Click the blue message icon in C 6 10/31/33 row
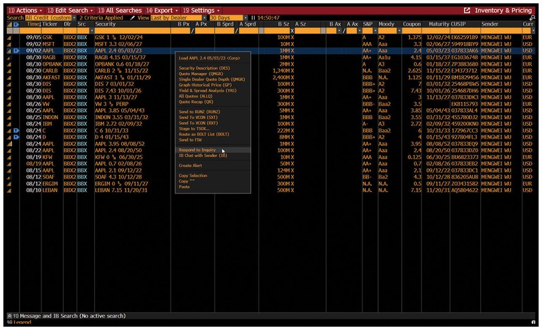The image size is (542, 330). [16, 131]
